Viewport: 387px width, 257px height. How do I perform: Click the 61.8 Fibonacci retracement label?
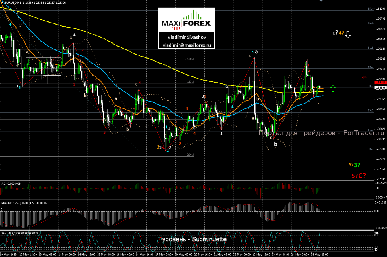[371, 48]
